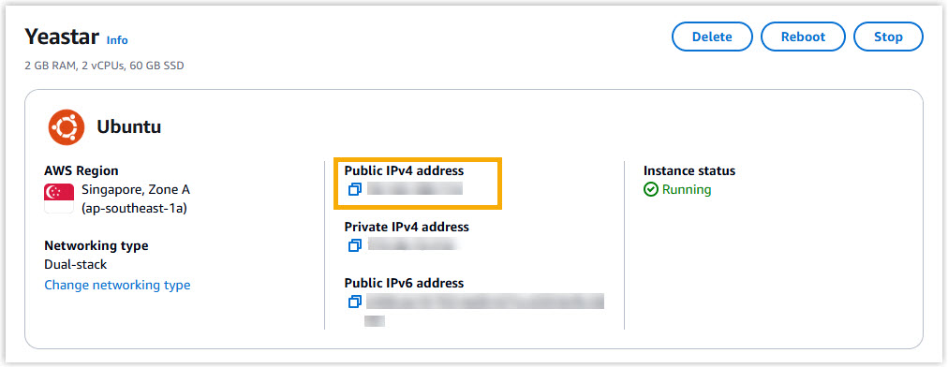Select the blurred private IPv4 value
The height and width of the screenshot is (368, 948).
(x=411, y=244)
